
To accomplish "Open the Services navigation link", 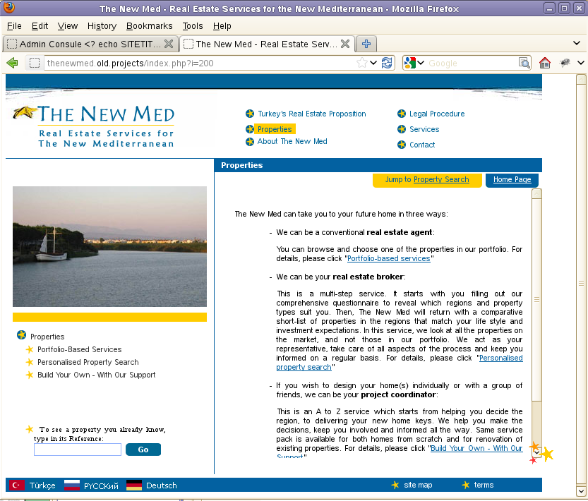I will pos(424,129).
